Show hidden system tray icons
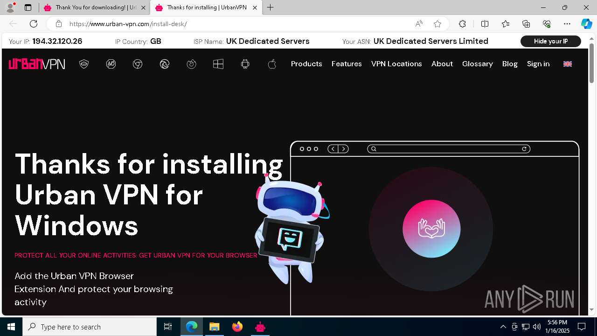The height and width of the screenshot is (336, 597). point(503,327)
